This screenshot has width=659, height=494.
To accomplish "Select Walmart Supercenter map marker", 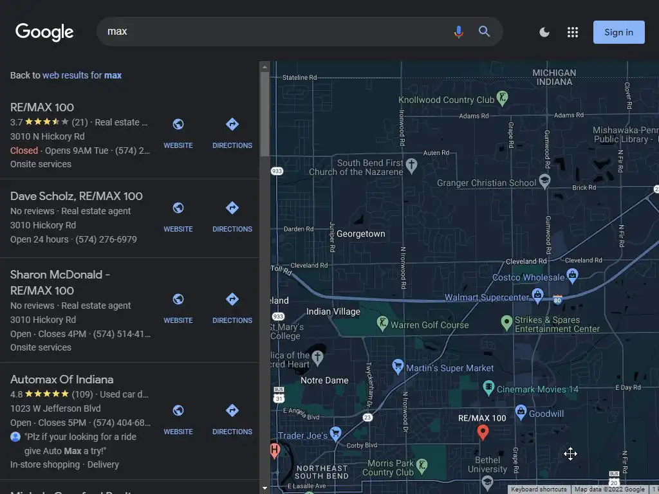I will click(x=537, y=295).
